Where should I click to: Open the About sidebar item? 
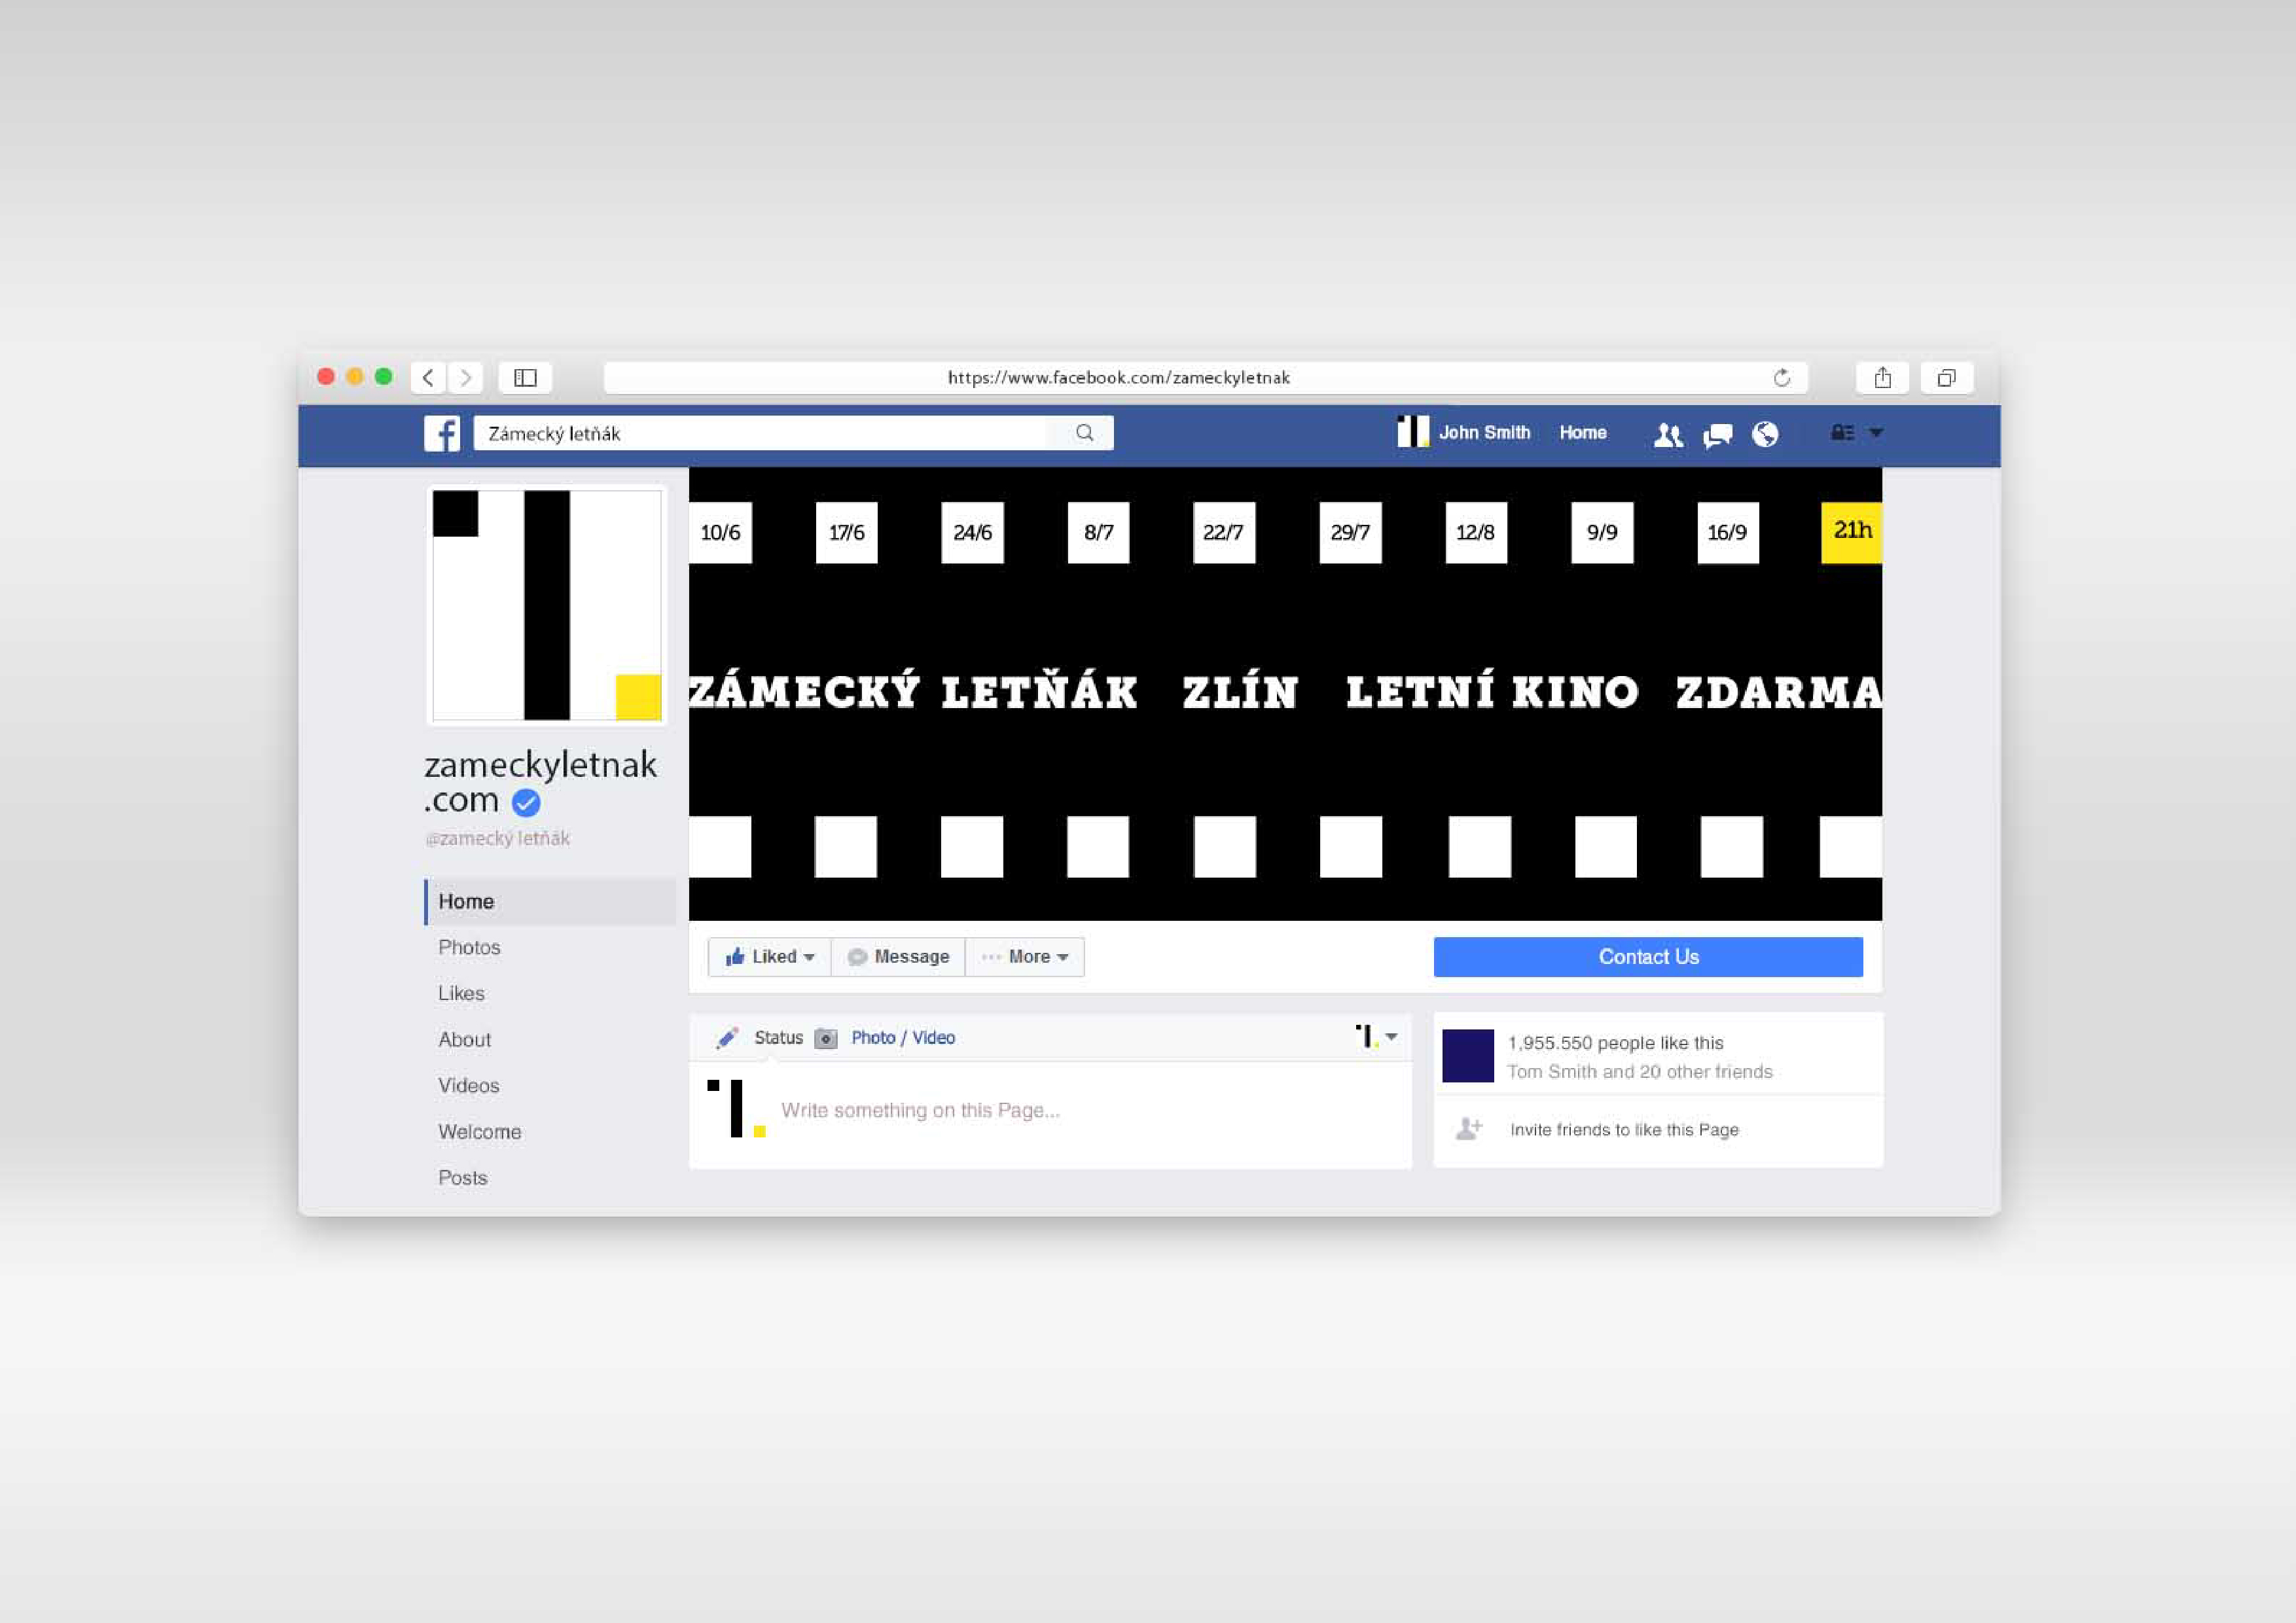pos(464,1039)
